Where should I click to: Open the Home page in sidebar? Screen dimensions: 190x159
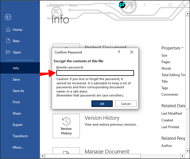[17, 30]
